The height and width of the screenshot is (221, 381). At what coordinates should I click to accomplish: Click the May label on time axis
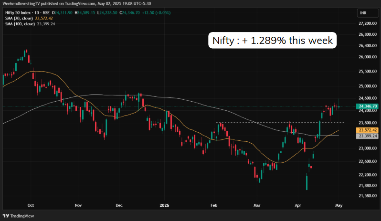[339, 205]
